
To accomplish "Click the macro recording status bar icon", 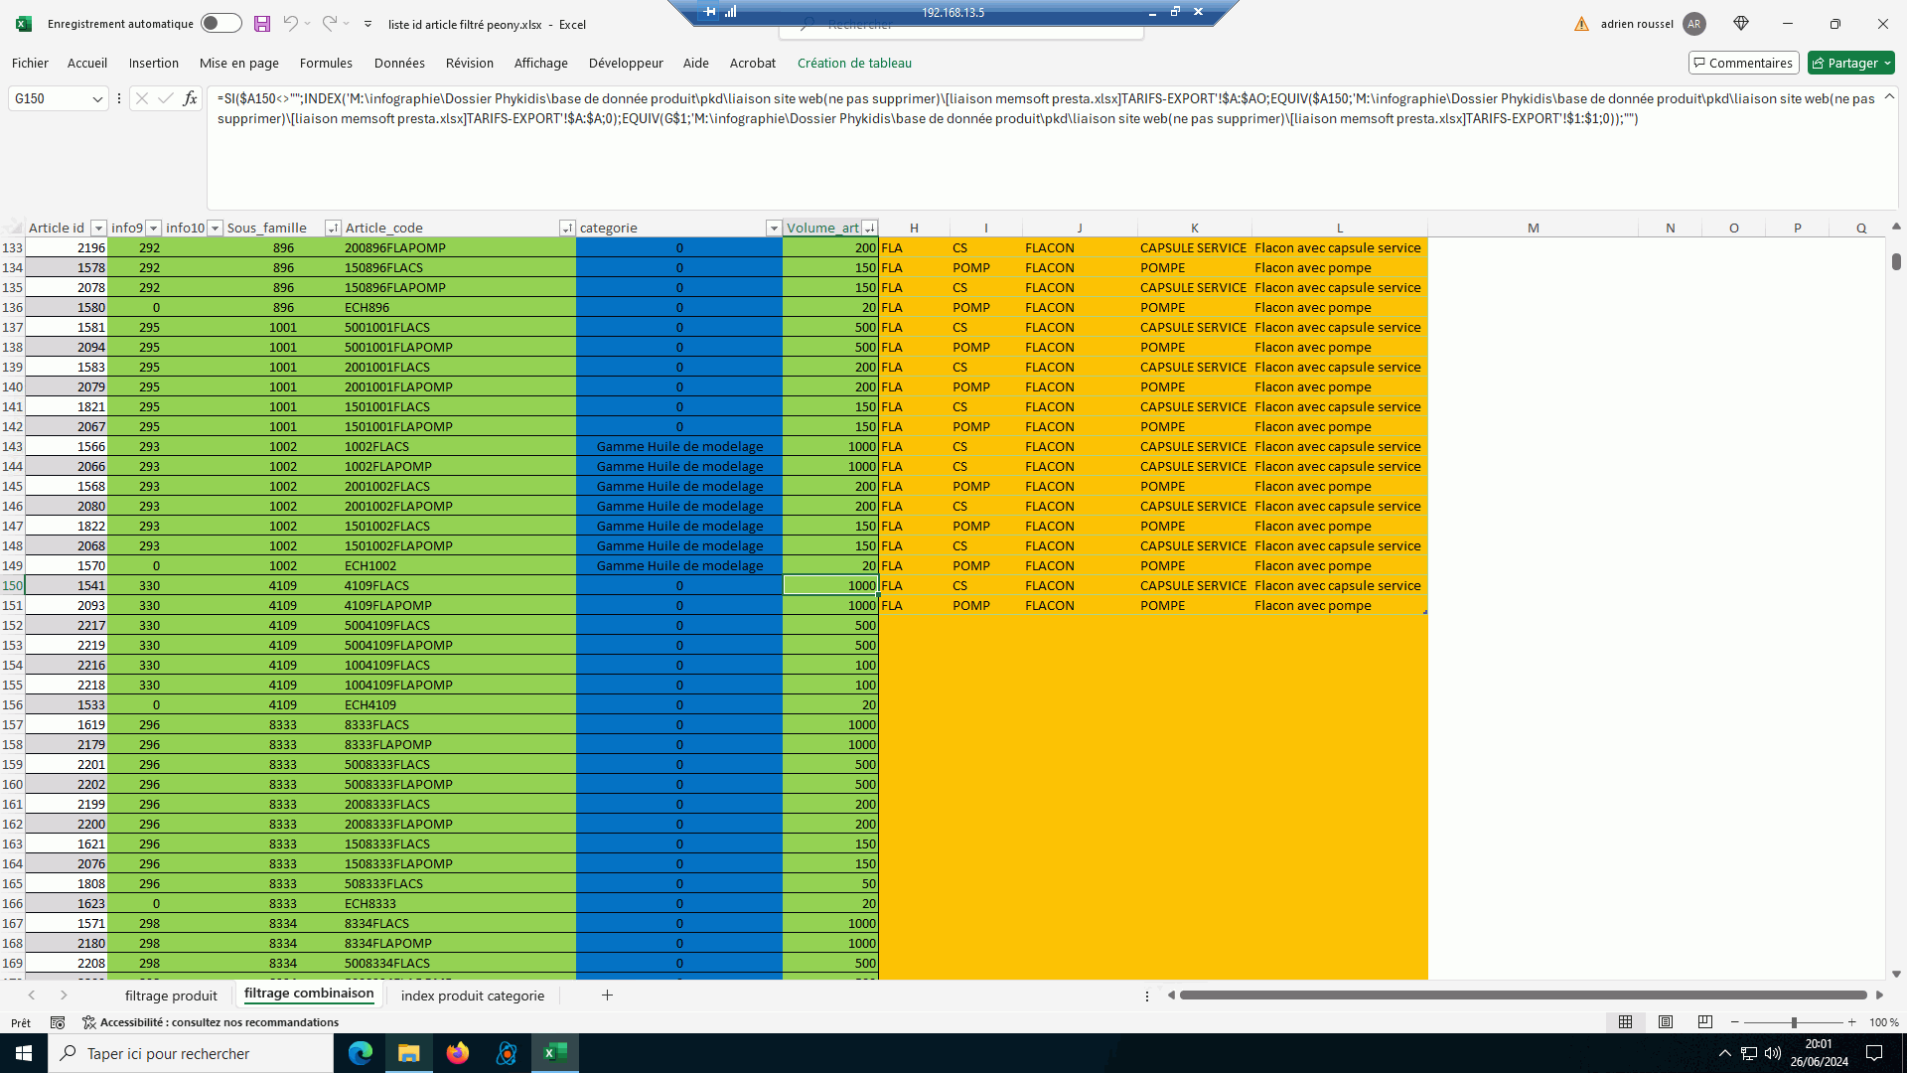I will 58,1022.
